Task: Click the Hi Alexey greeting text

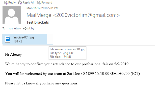Action: [x=13, y=55]
